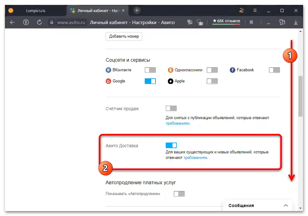
Task: Toggle the Apple connection switch
Action: [x=212, y=81]
